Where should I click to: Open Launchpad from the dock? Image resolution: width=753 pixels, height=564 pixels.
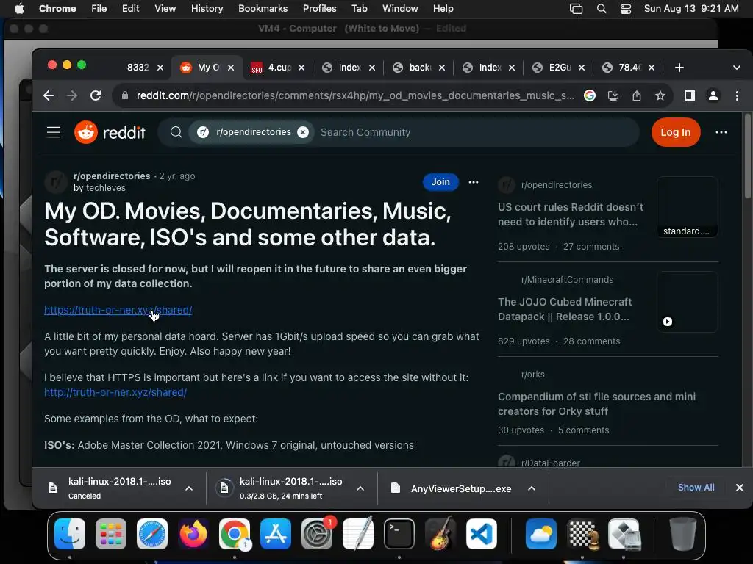tap(111, 534)
